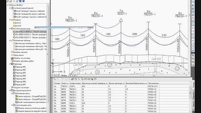Click the rectangle icon at end of table toolbar
The image size is (201, 113).
click(95, 79)
